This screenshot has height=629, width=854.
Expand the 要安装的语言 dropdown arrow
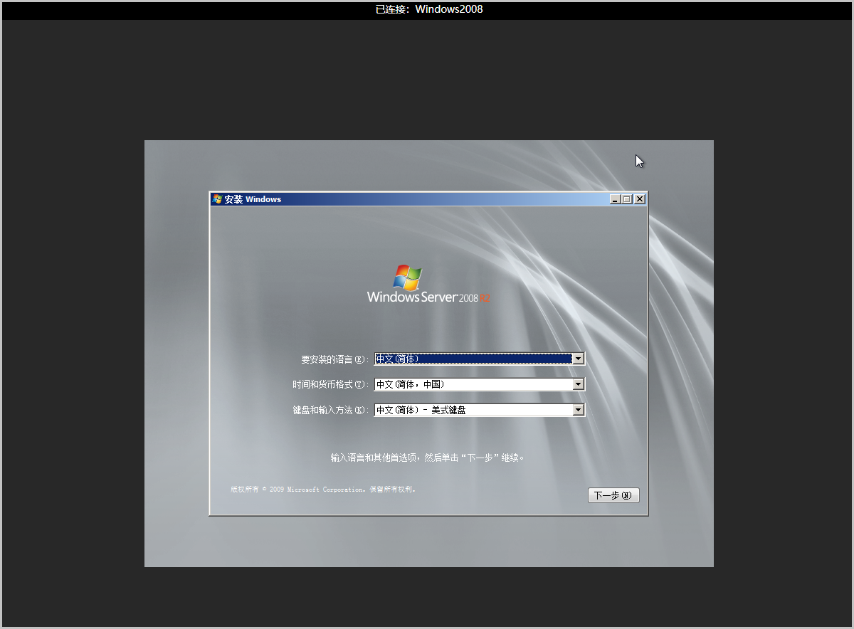(579, 359)
